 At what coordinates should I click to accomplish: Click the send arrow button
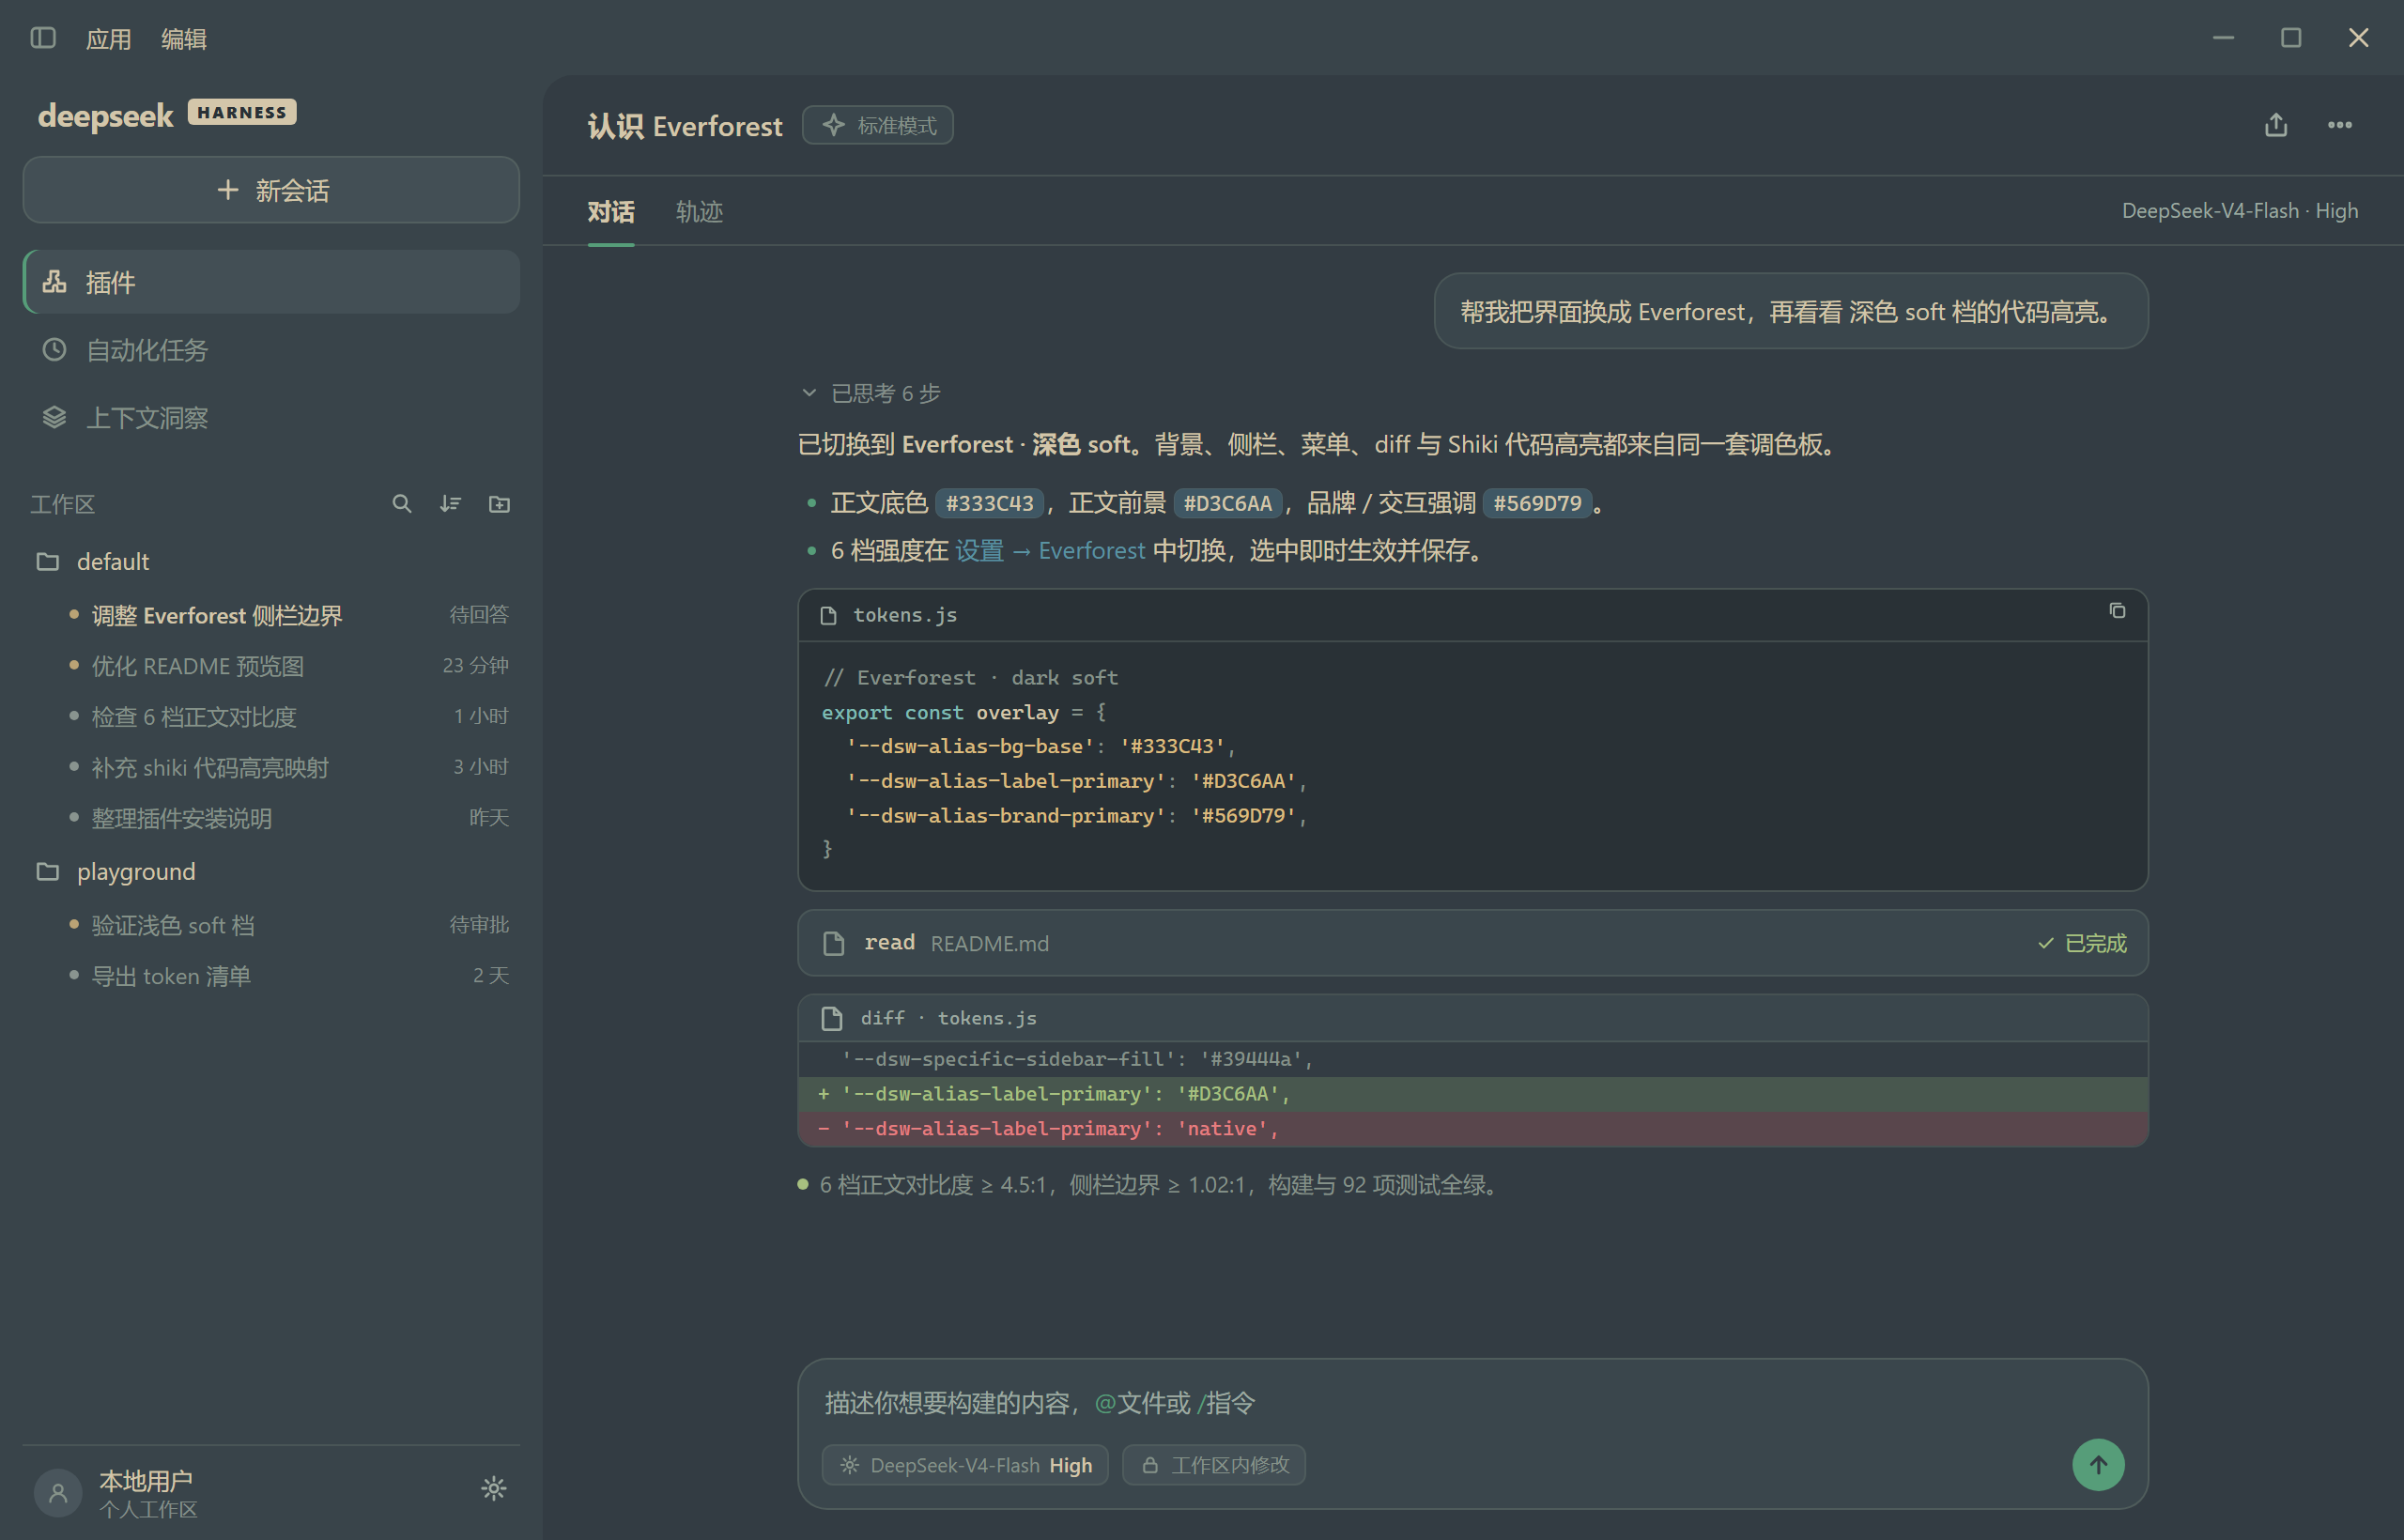click(x=2098, y=1465)
